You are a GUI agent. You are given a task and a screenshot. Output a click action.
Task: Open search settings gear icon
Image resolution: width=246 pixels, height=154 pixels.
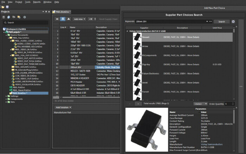[x=233, y=22]
